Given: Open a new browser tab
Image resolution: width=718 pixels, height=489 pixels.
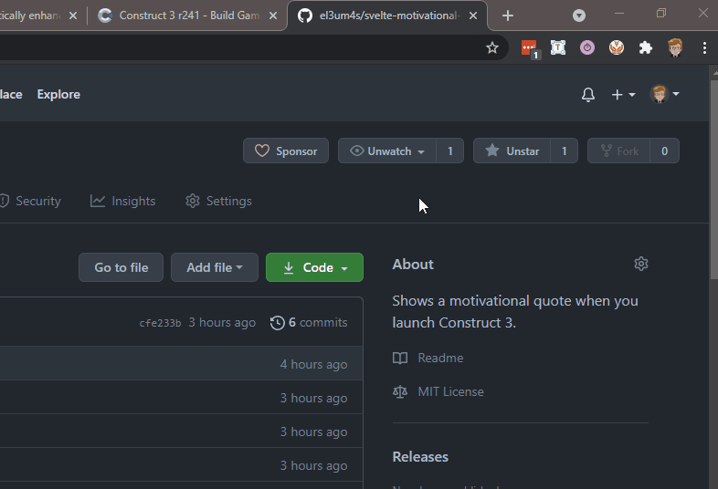Looking at the screenshot, I should click(x=508, y=16).
